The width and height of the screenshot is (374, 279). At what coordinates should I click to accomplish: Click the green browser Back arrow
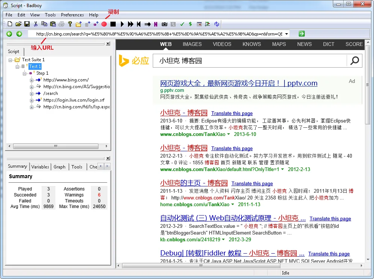pyautogui.click(x=9, y=34)
